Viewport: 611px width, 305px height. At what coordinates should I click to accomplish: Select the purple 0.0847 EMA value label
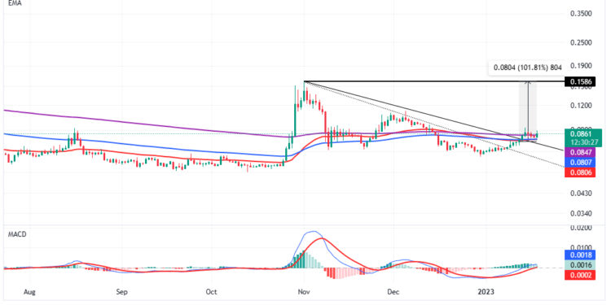[581, 152]
